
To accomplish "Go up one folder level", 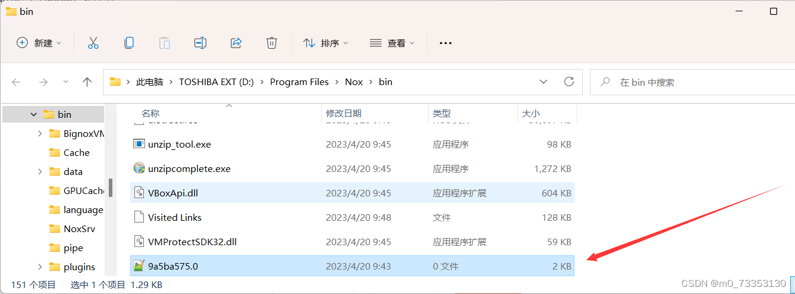I will click(x=87, y=82).
